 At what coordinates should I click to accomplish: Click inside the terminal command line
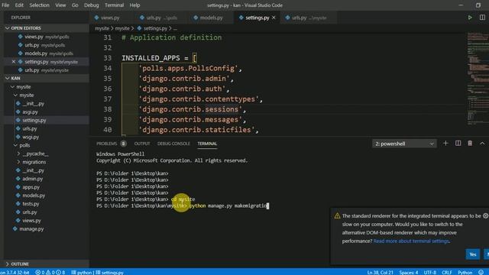tap(228, 205)
